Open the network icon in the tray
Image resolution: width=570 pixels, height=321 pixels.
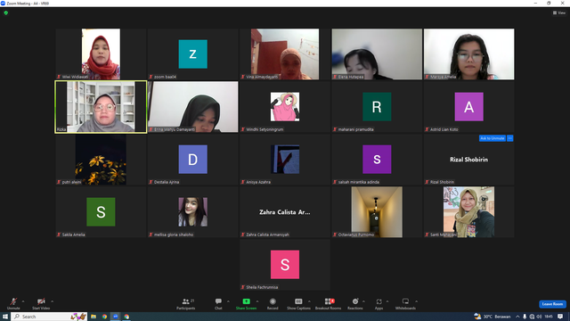532,317
